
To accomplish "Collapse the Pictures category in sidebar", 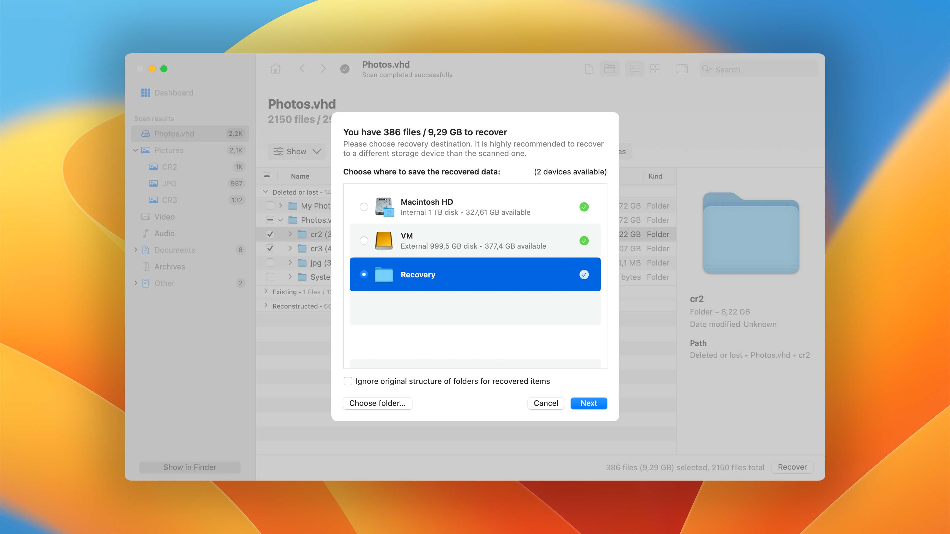I will click(135, 150).
